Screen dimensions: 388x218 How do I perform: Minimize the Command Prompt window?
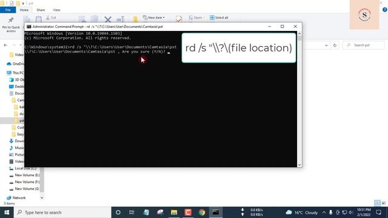269,27
